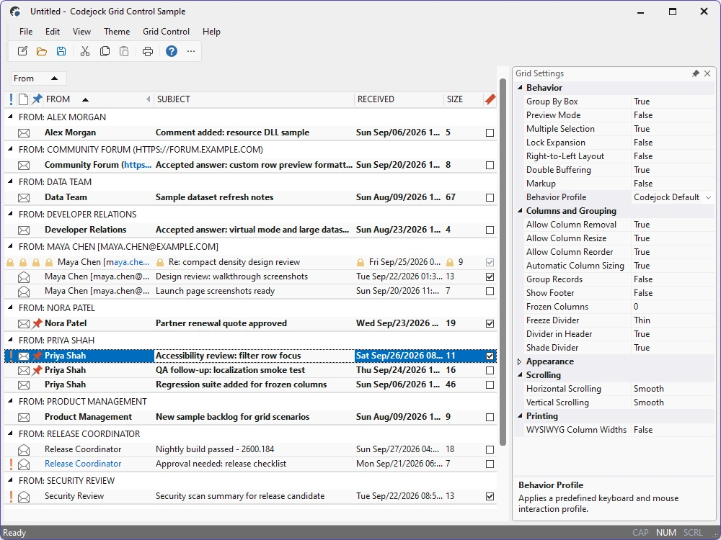
Task: Click the importance exclamation column header
Action: point(11,99)
